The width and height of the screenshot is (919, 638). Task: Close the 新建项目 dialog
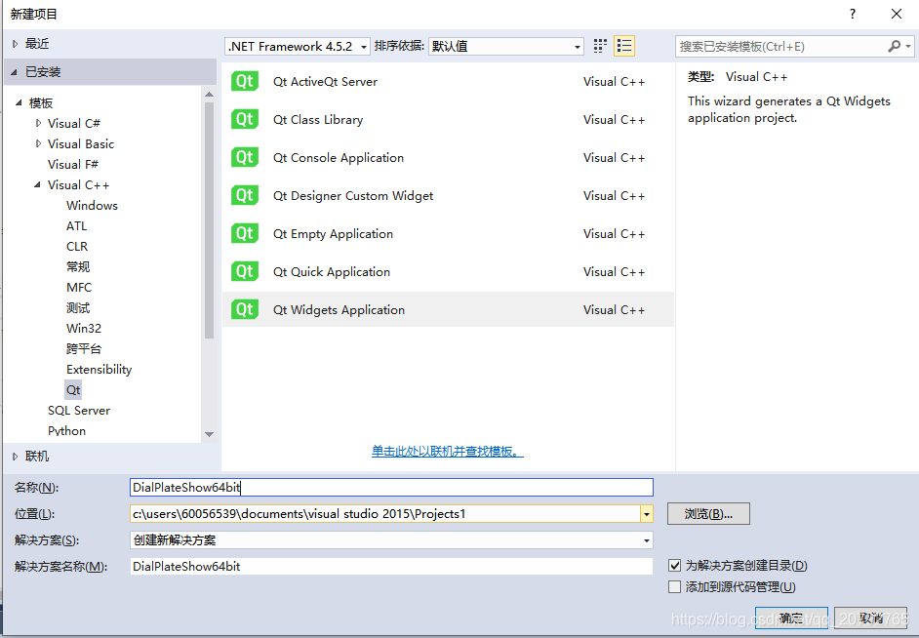pos(897,14)
